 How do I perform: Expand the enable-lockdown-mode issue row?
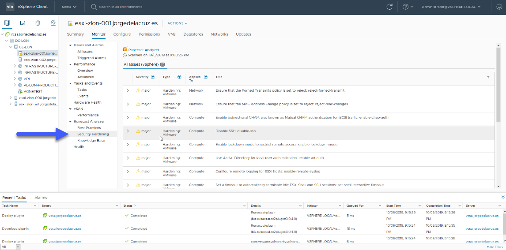pyautogui.click(x=128, y=145)
